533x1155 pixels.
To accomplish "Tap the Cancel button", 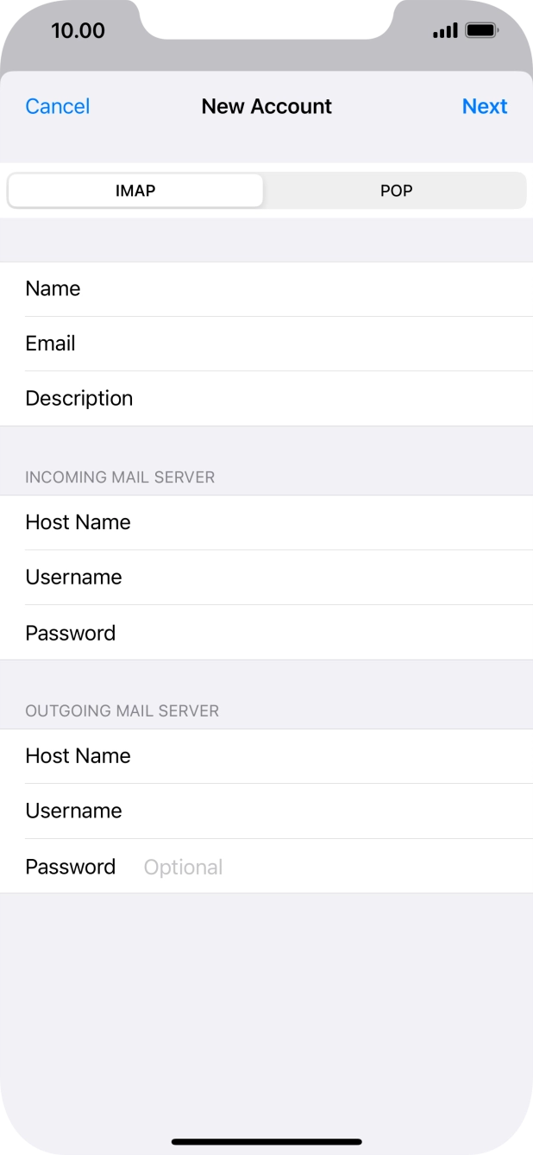I will 57,106.
